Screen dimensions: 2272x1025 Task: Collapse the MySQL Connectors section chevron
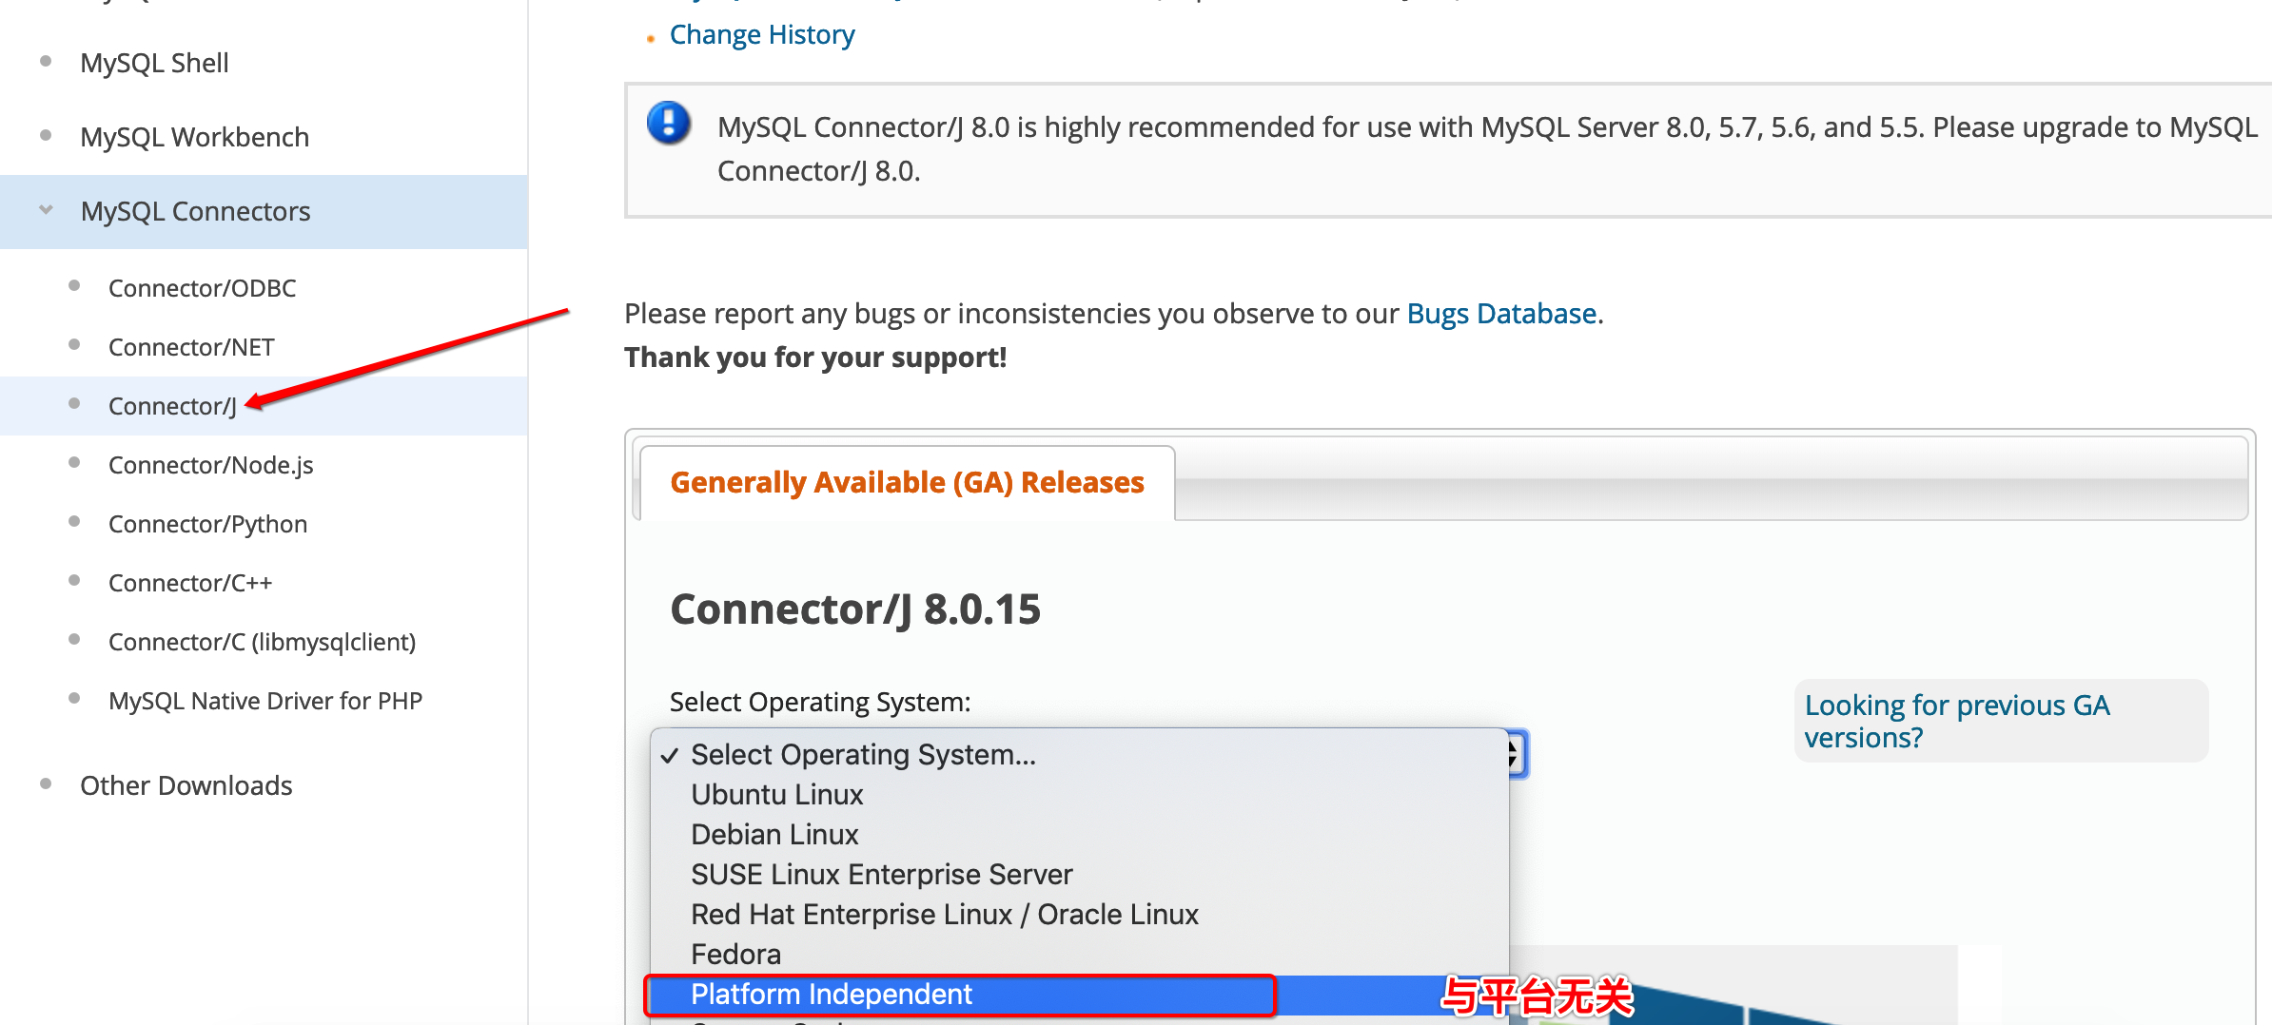45,210
